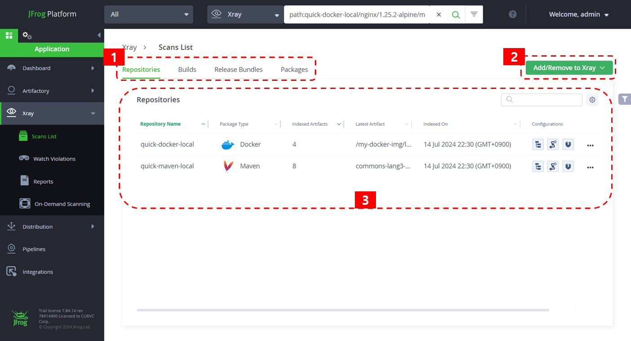Screen dimensions: 631x341
Task: Click first configuration icon for quick-docker-local
Action: pos(538,145)
